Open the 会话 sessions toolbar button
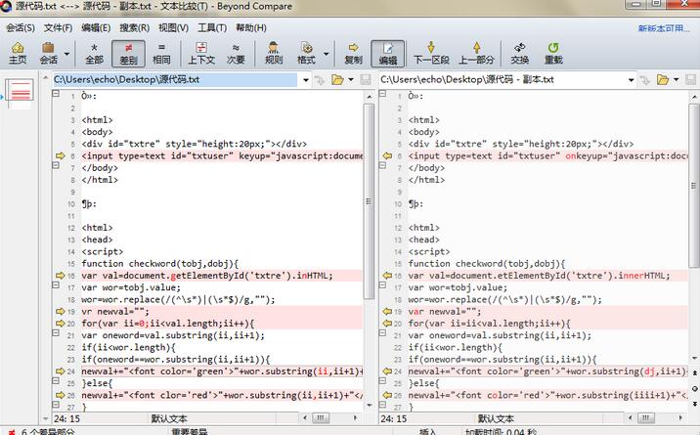Viewport: 700px width, 435px height. (48, 53)
